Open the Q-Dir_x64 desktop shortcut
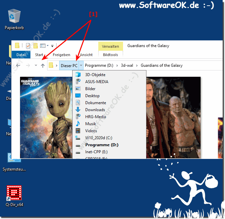The width and height of the screenshot is (225, 219). (x=14, y=196)
